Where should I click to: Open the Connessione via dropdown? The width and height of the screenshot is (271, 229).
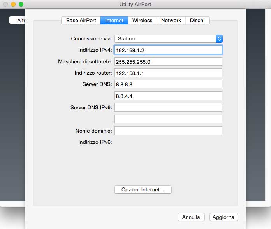pos(169,38)
